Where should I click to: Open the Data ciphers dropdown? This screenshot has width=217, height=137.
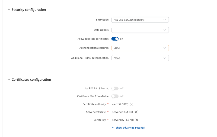140,30
